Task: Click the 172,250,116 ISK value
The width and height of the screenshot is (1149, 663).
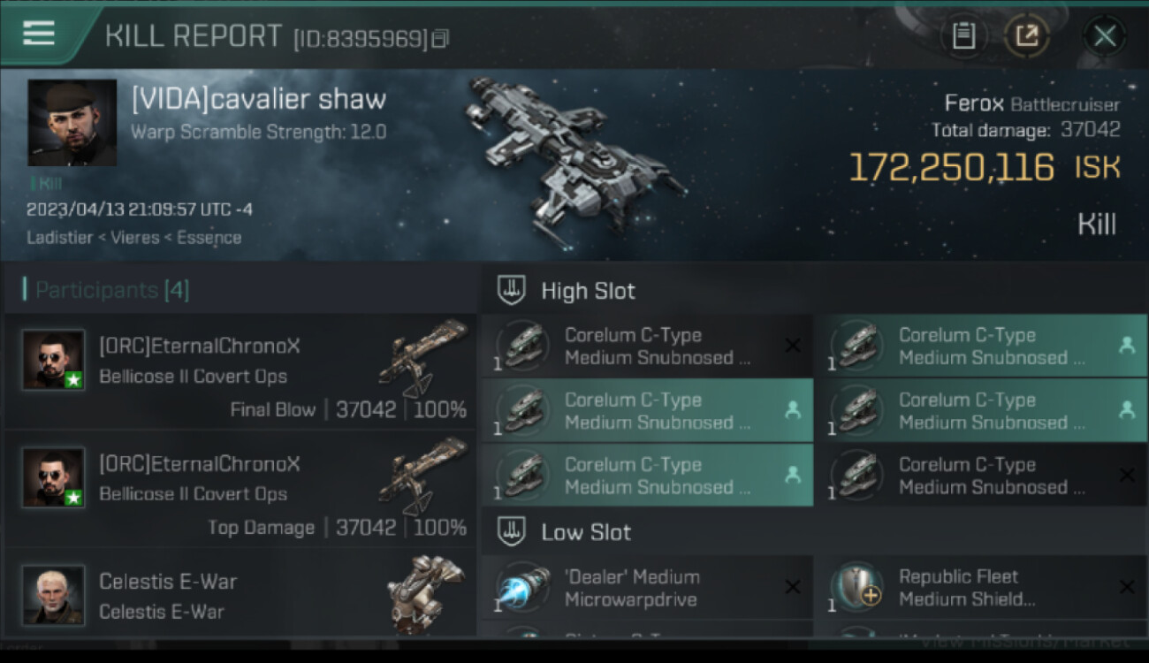Action: pos(984,167)
